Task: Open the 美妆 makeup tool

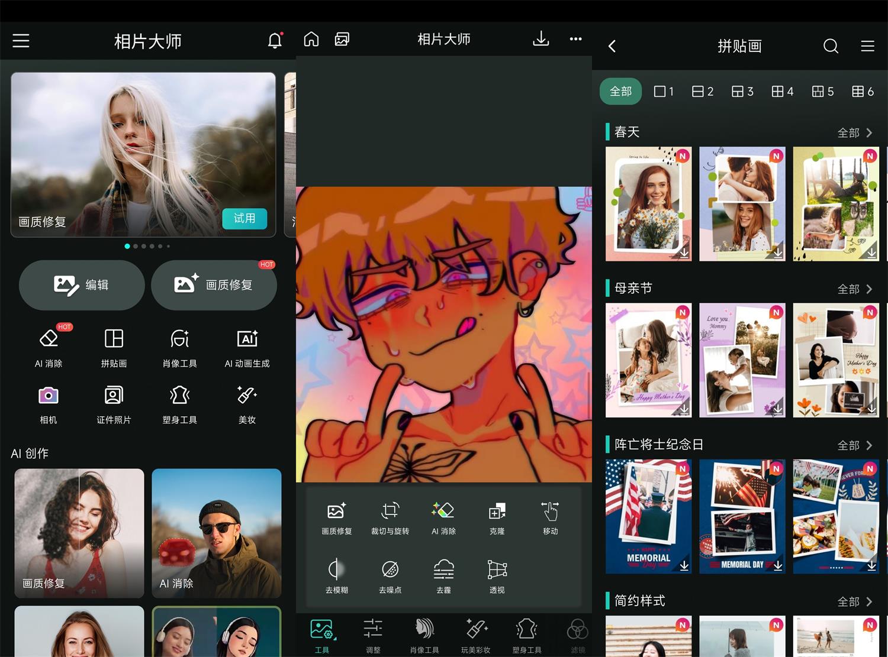Action: (x=246, y=404)
